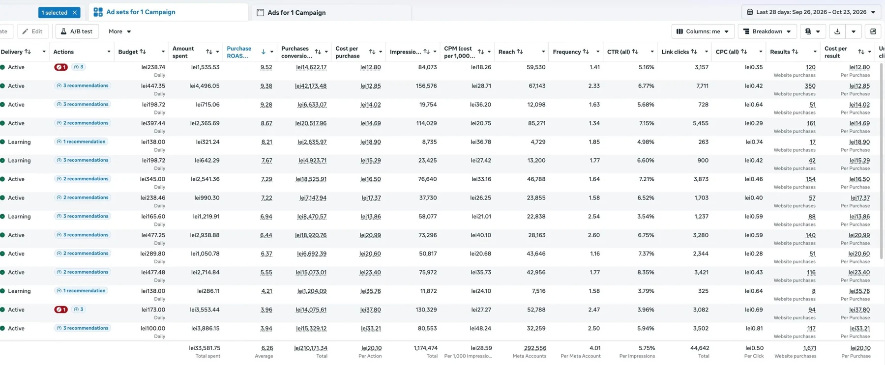
Task: Click the Results value 350
Action: [x=810, y=86]
